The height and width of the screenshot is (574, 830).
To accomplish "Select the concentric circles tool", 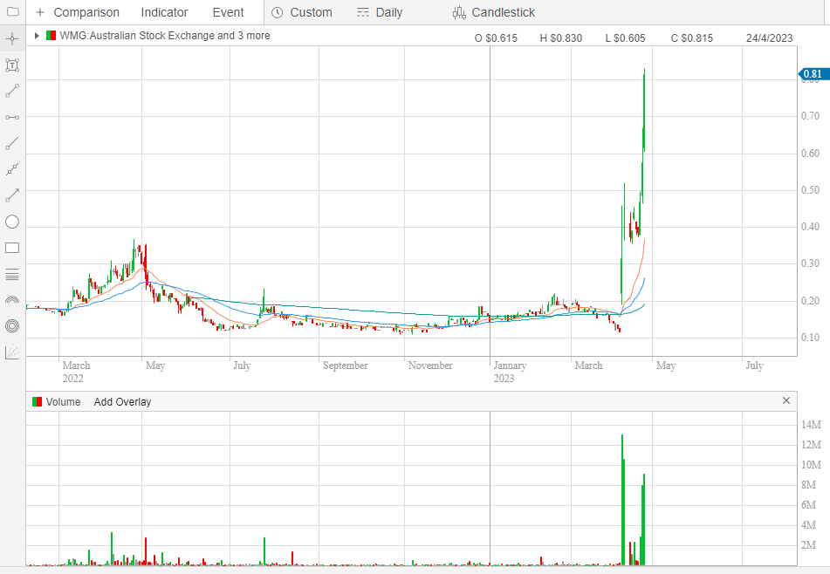I will 12,326.
